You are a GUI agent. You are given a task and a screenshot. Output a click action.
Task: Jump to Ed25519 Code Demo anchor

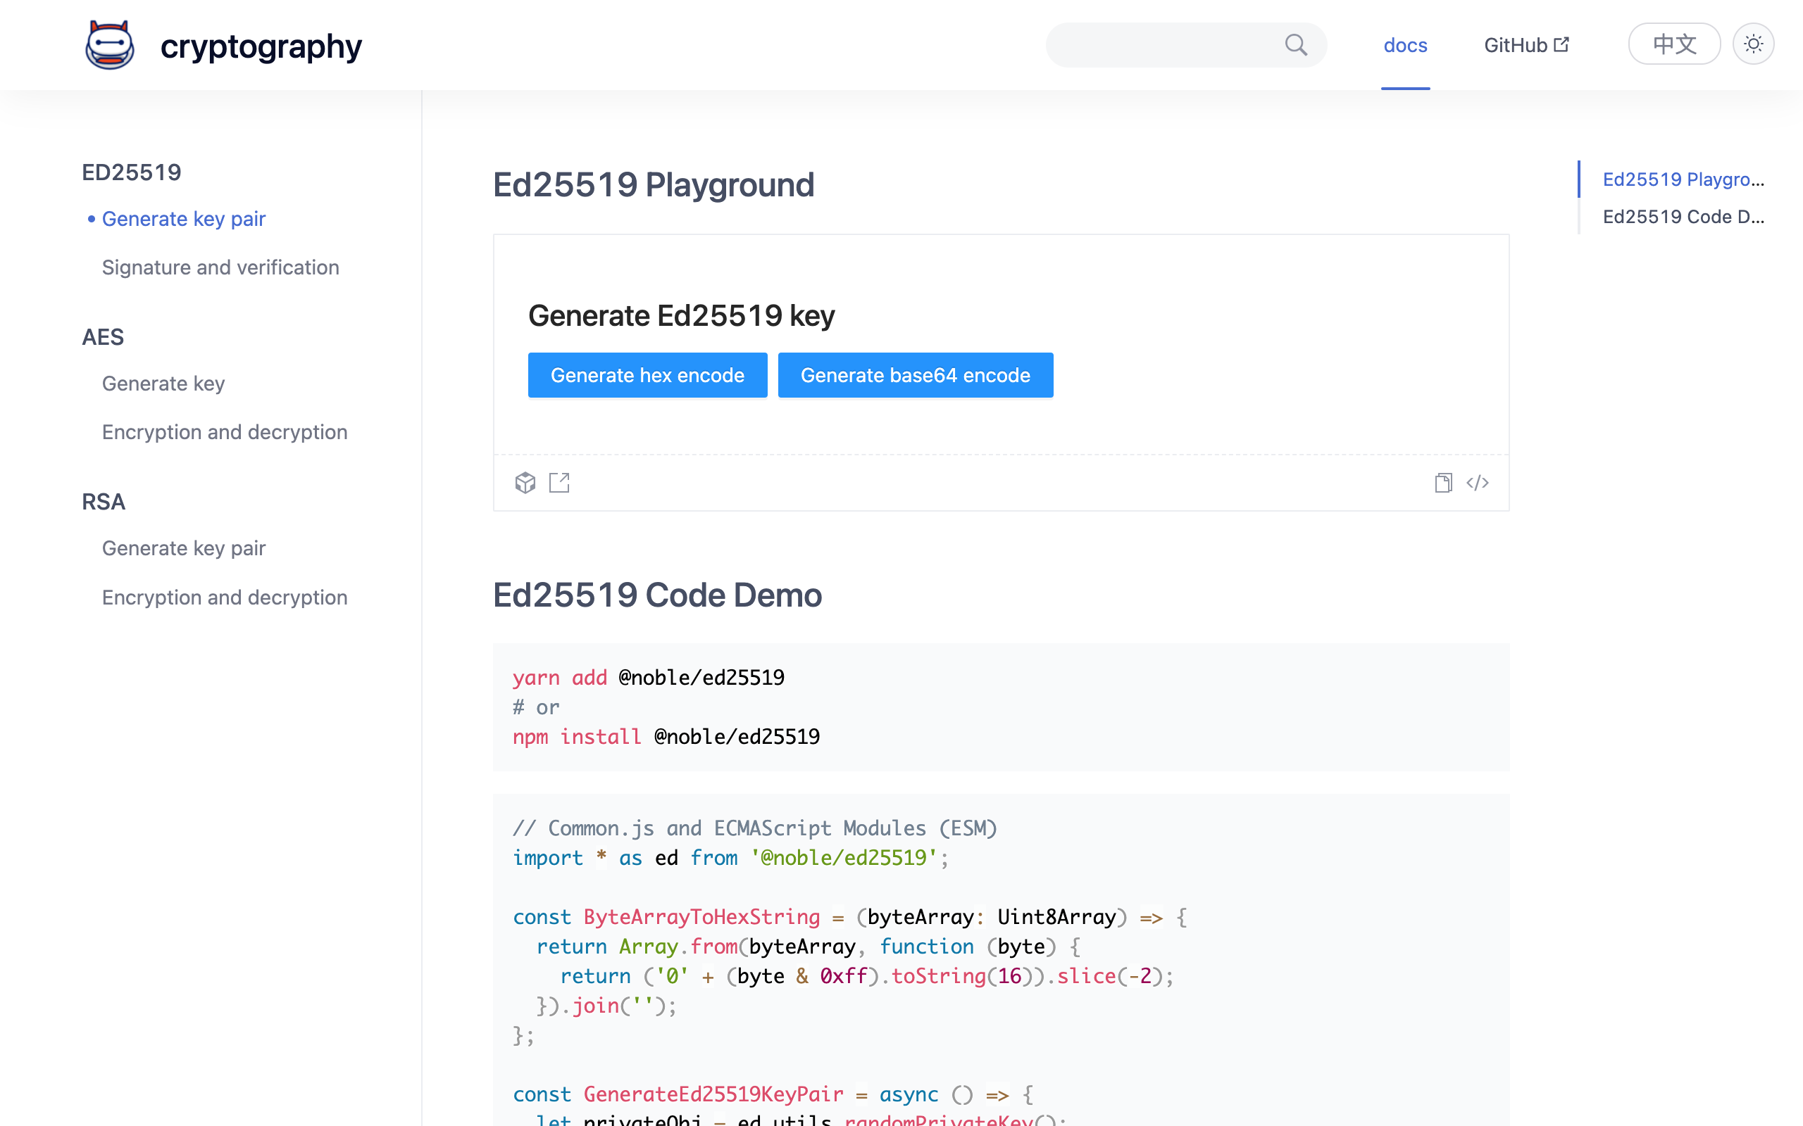[x=1683, y=217]
